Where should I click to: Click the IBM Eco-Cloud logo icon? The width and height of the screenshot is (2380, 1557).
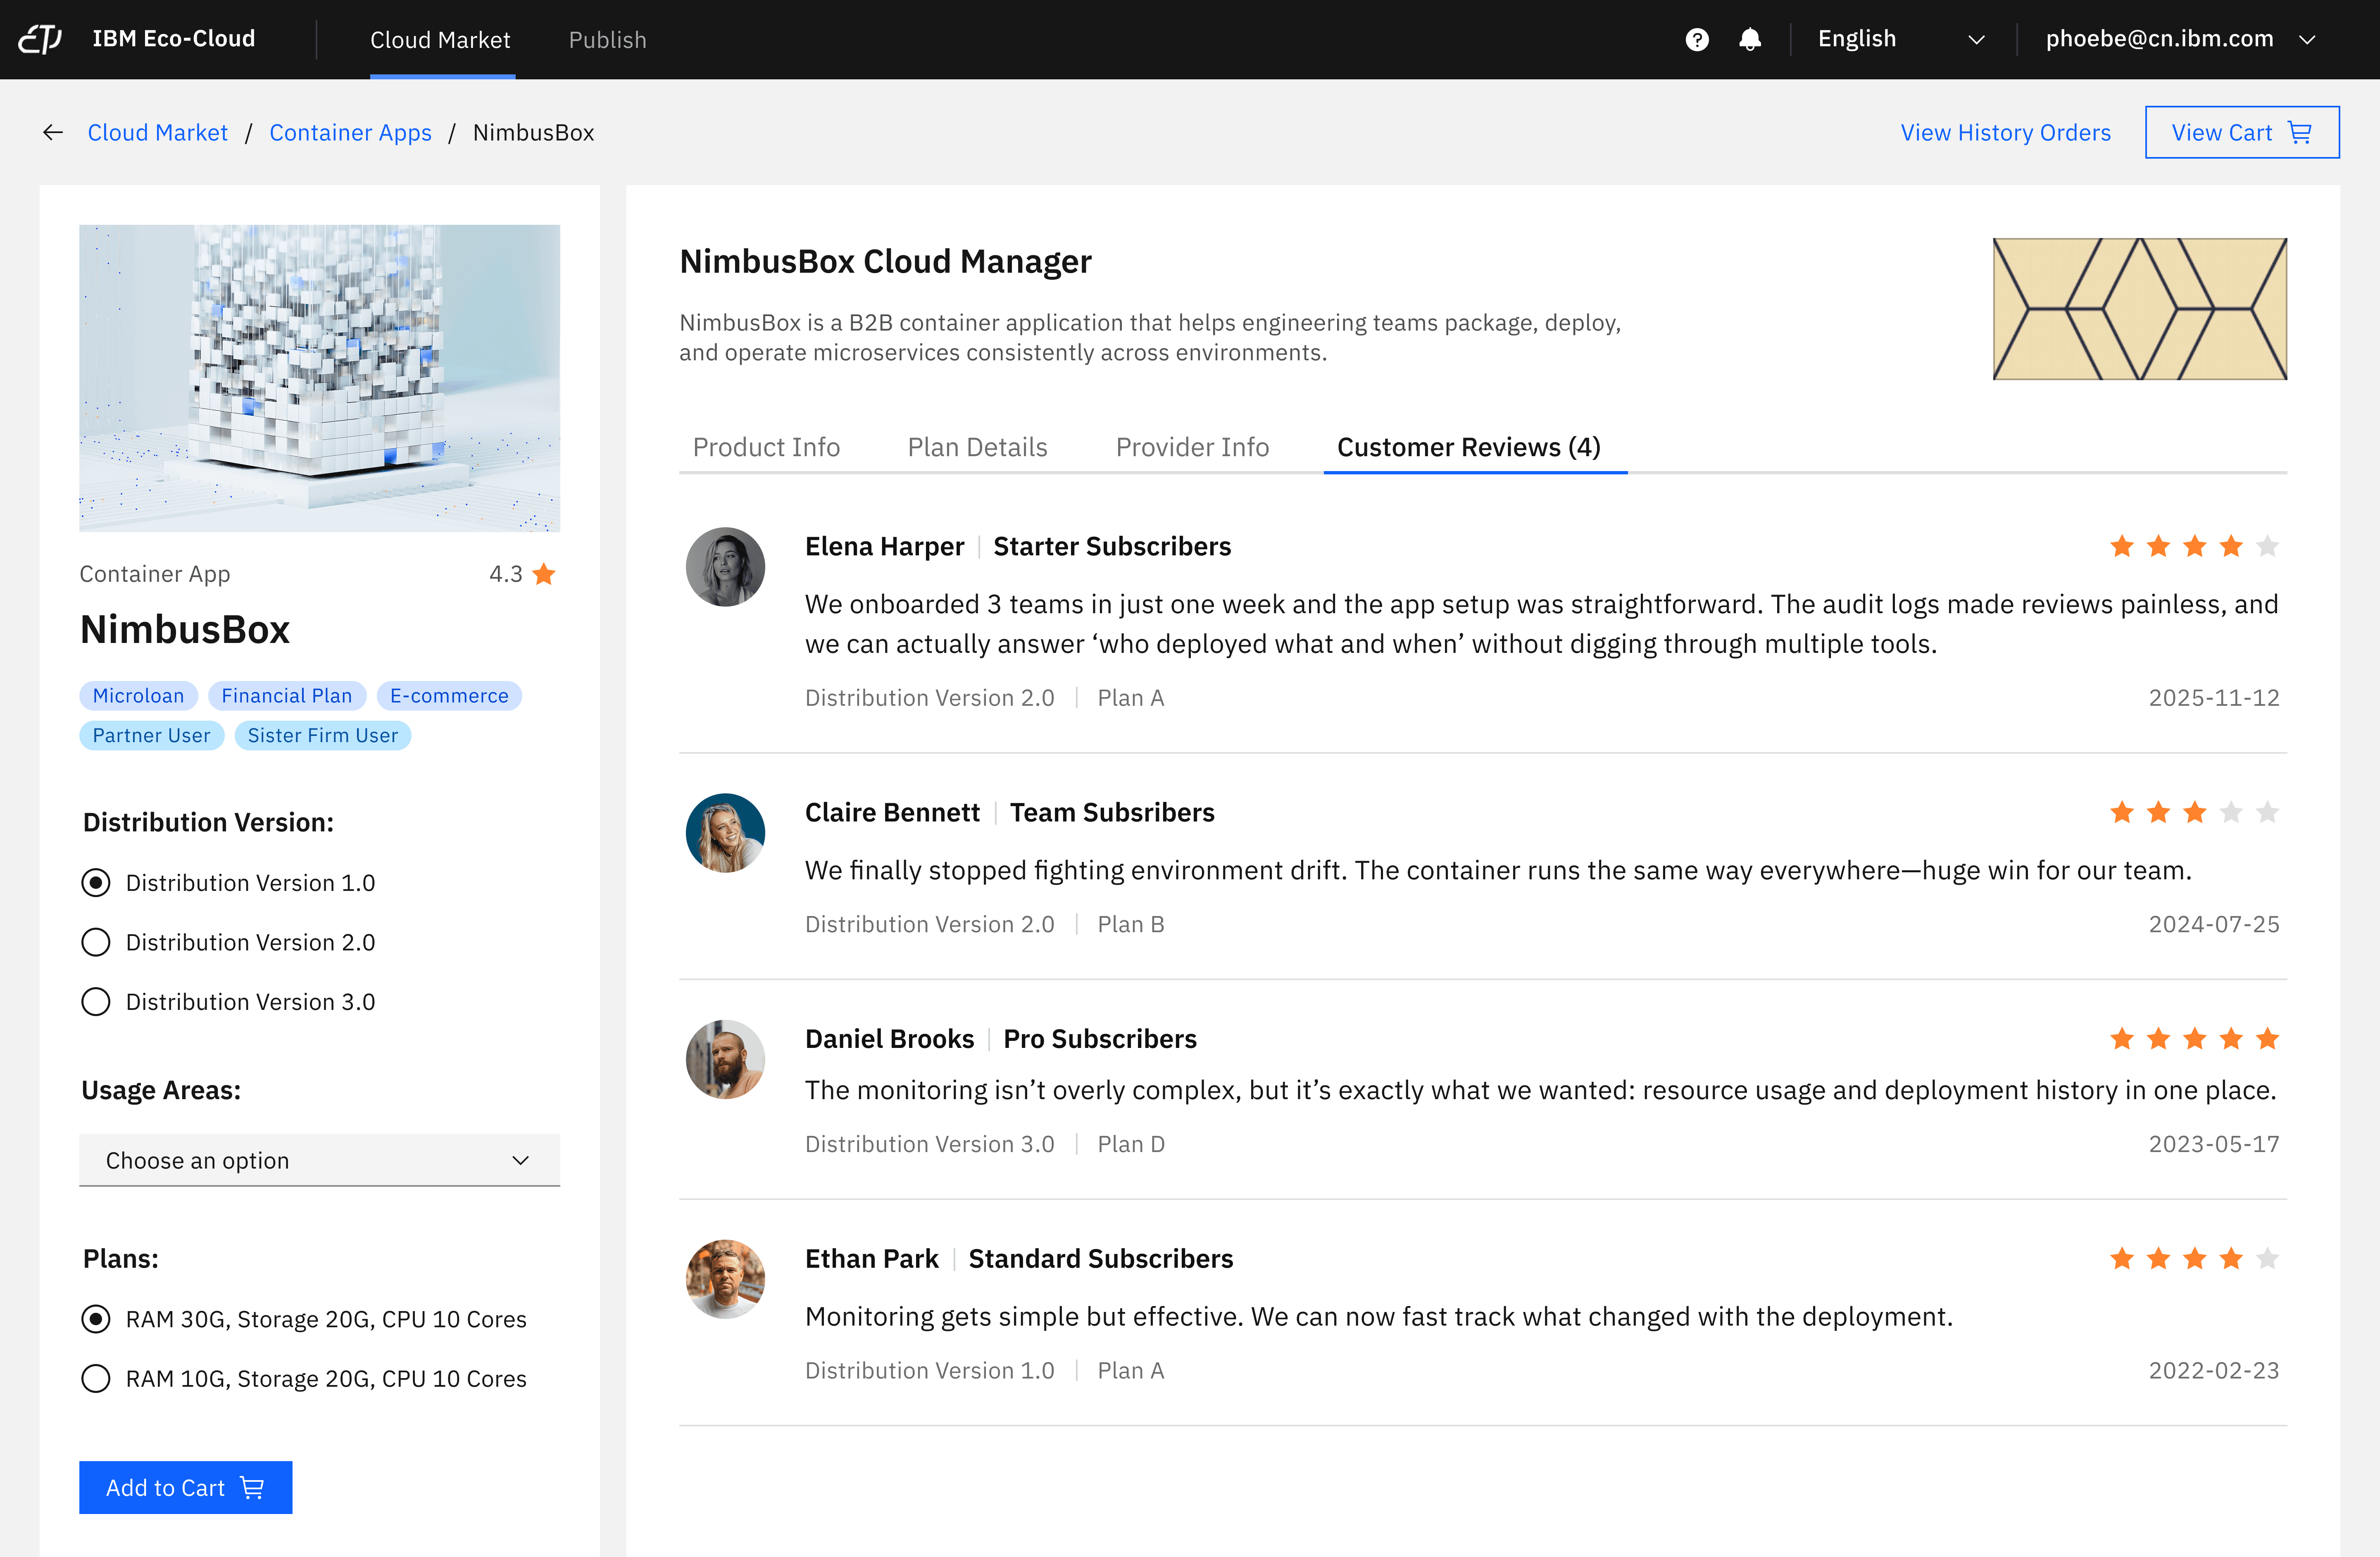41,39
